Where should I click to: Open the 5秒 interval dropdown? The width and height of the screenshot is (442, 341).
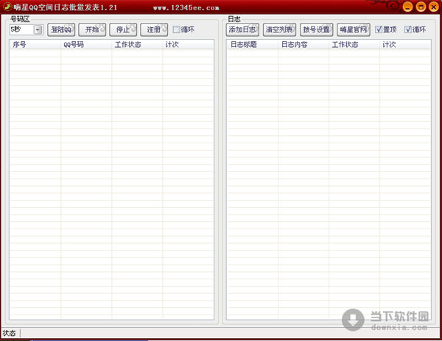tap(38, 30)
